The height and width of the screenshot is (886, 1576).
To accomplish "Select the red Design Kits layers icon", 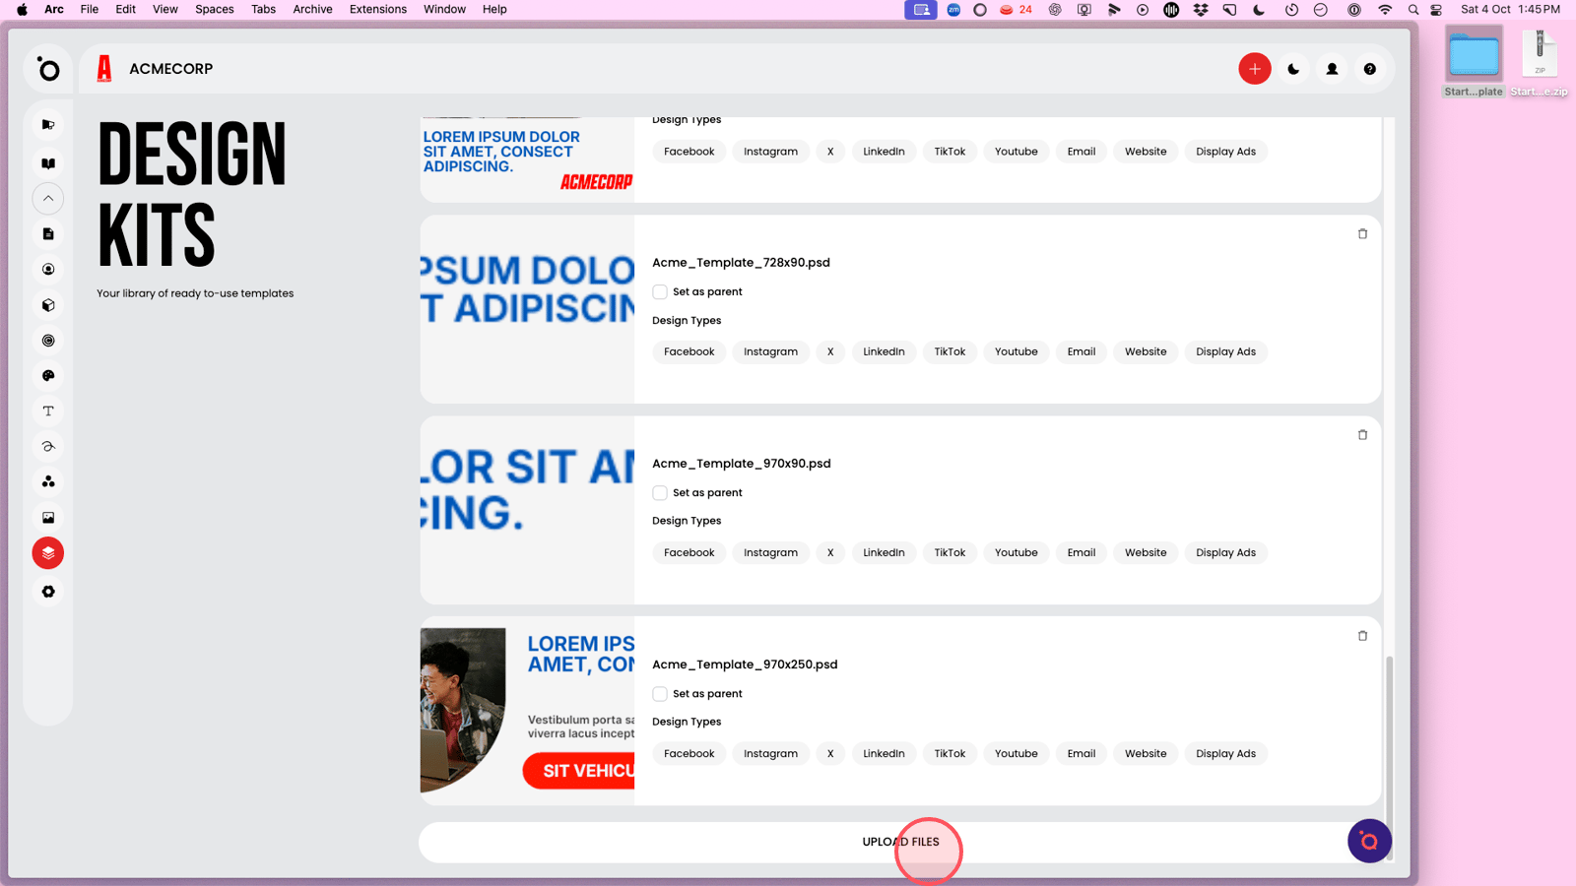I will (x=48, y=553).
